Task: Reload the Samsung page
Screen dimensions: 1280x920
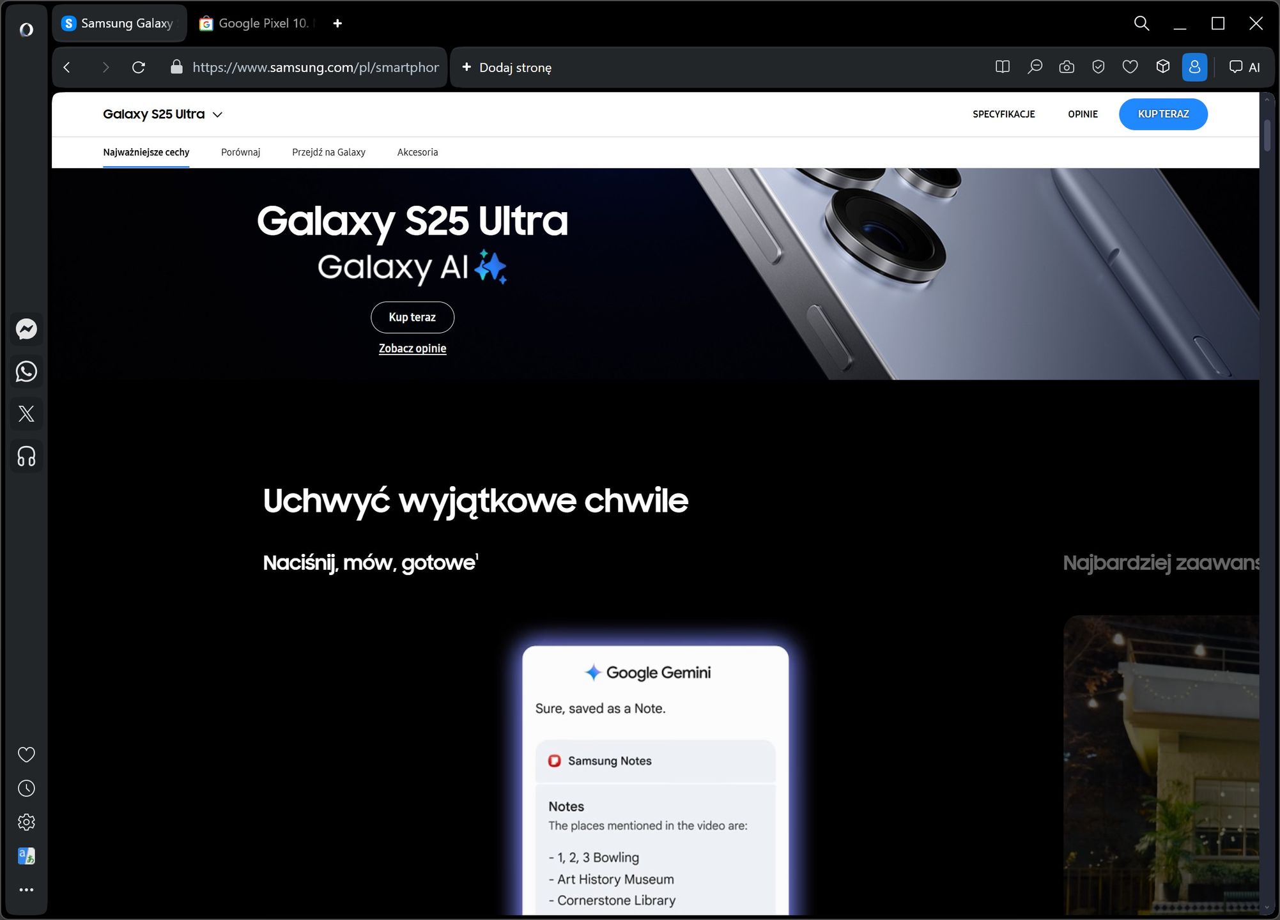Action: pyautogui.click(x=139, y=67)
